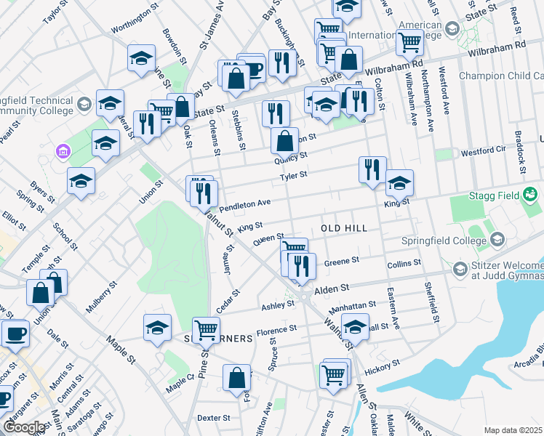The height and width of the screenshot is (436, 544).
Task: Open Springfield Technical Community College place icon
Action: pos(84,105)
